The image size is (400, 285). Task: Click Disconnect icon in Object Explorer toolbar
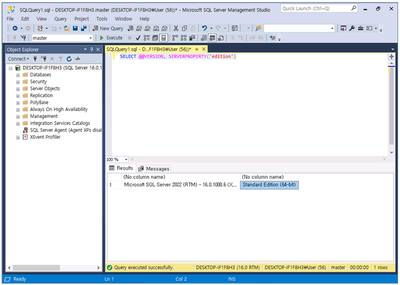pyautogui.click(x=44, y=59)
